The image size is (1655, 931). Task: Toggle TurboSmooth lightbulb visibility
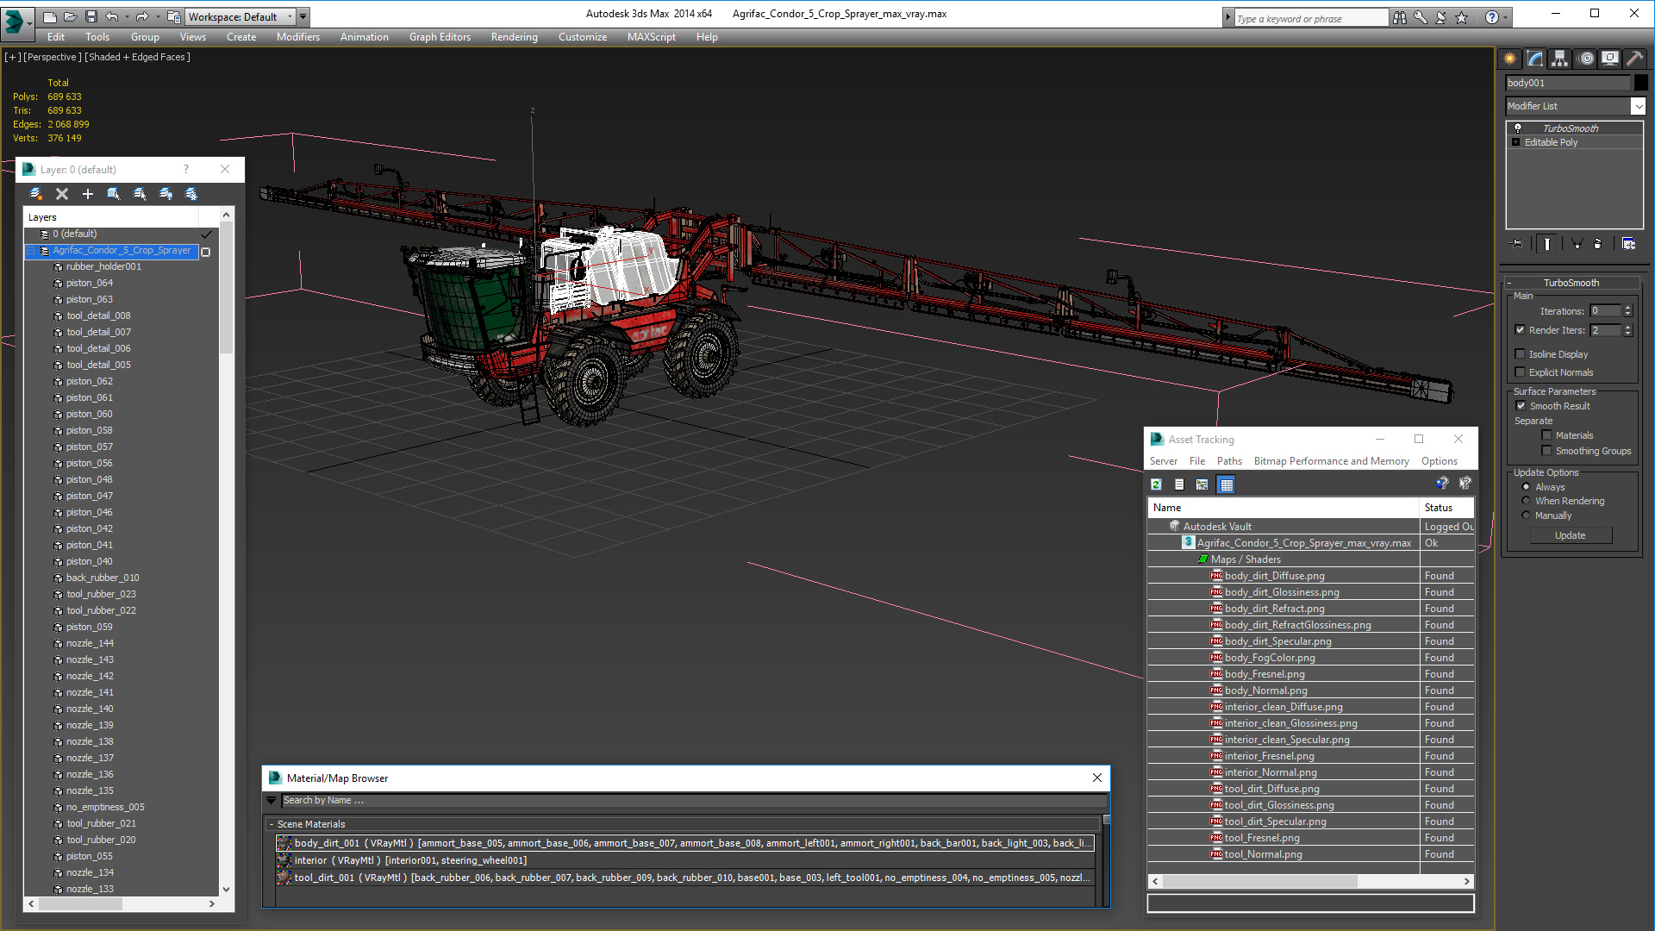coord(1518,128)
